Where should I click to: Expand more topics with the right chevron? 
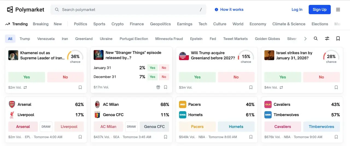tap(305, 39)
